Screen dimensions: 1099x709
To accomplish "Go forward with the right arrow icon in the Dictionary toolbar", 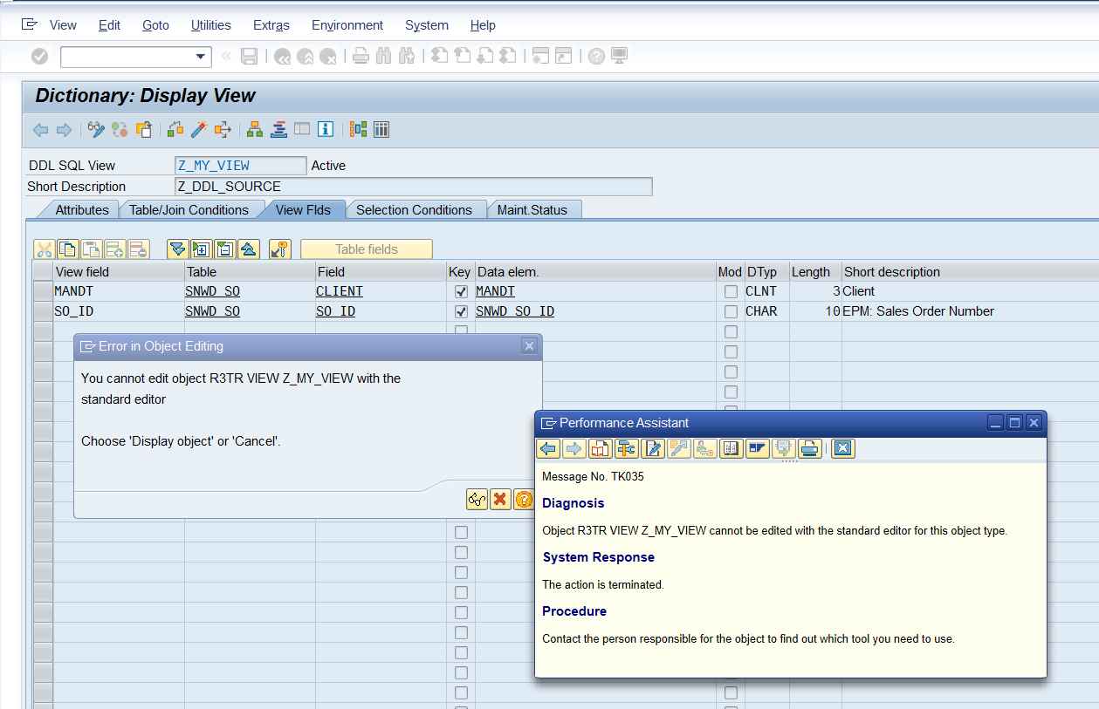I will pyautogui.click(x=64, y=130).
